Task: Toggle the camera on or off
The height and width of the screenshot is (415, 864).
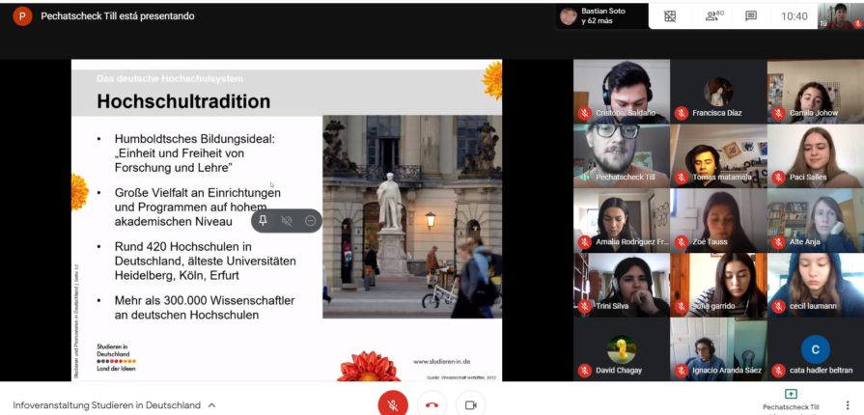Action: pos(471,404)
